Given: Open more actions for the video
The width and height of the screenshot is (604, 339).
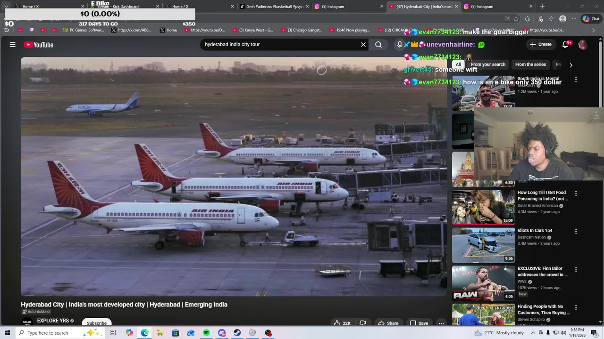Looking at the screenshot, I should point(441,323).
